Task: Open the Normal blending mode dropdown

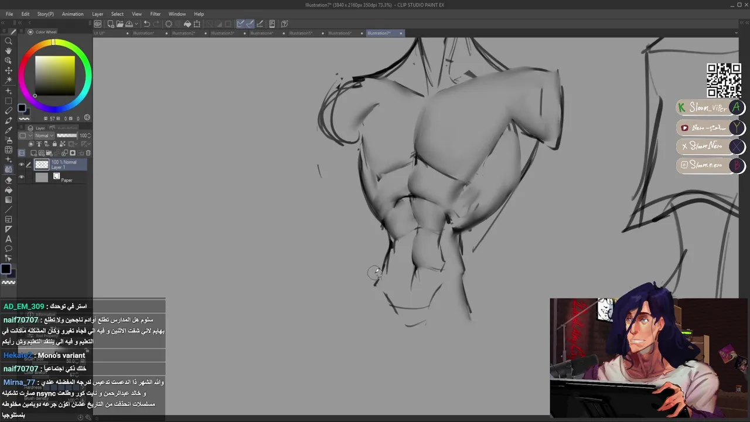Action: coord(44,135)
